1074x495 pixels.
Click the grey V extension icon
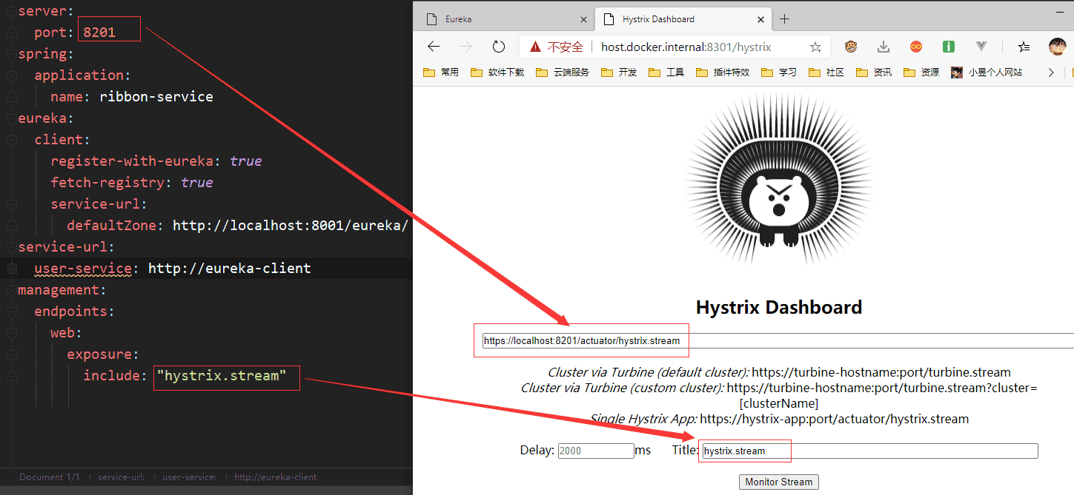[981, 47]
